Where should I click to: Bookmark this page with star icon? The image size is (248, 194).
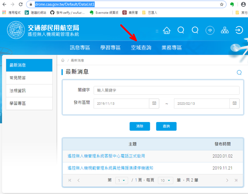221,4
